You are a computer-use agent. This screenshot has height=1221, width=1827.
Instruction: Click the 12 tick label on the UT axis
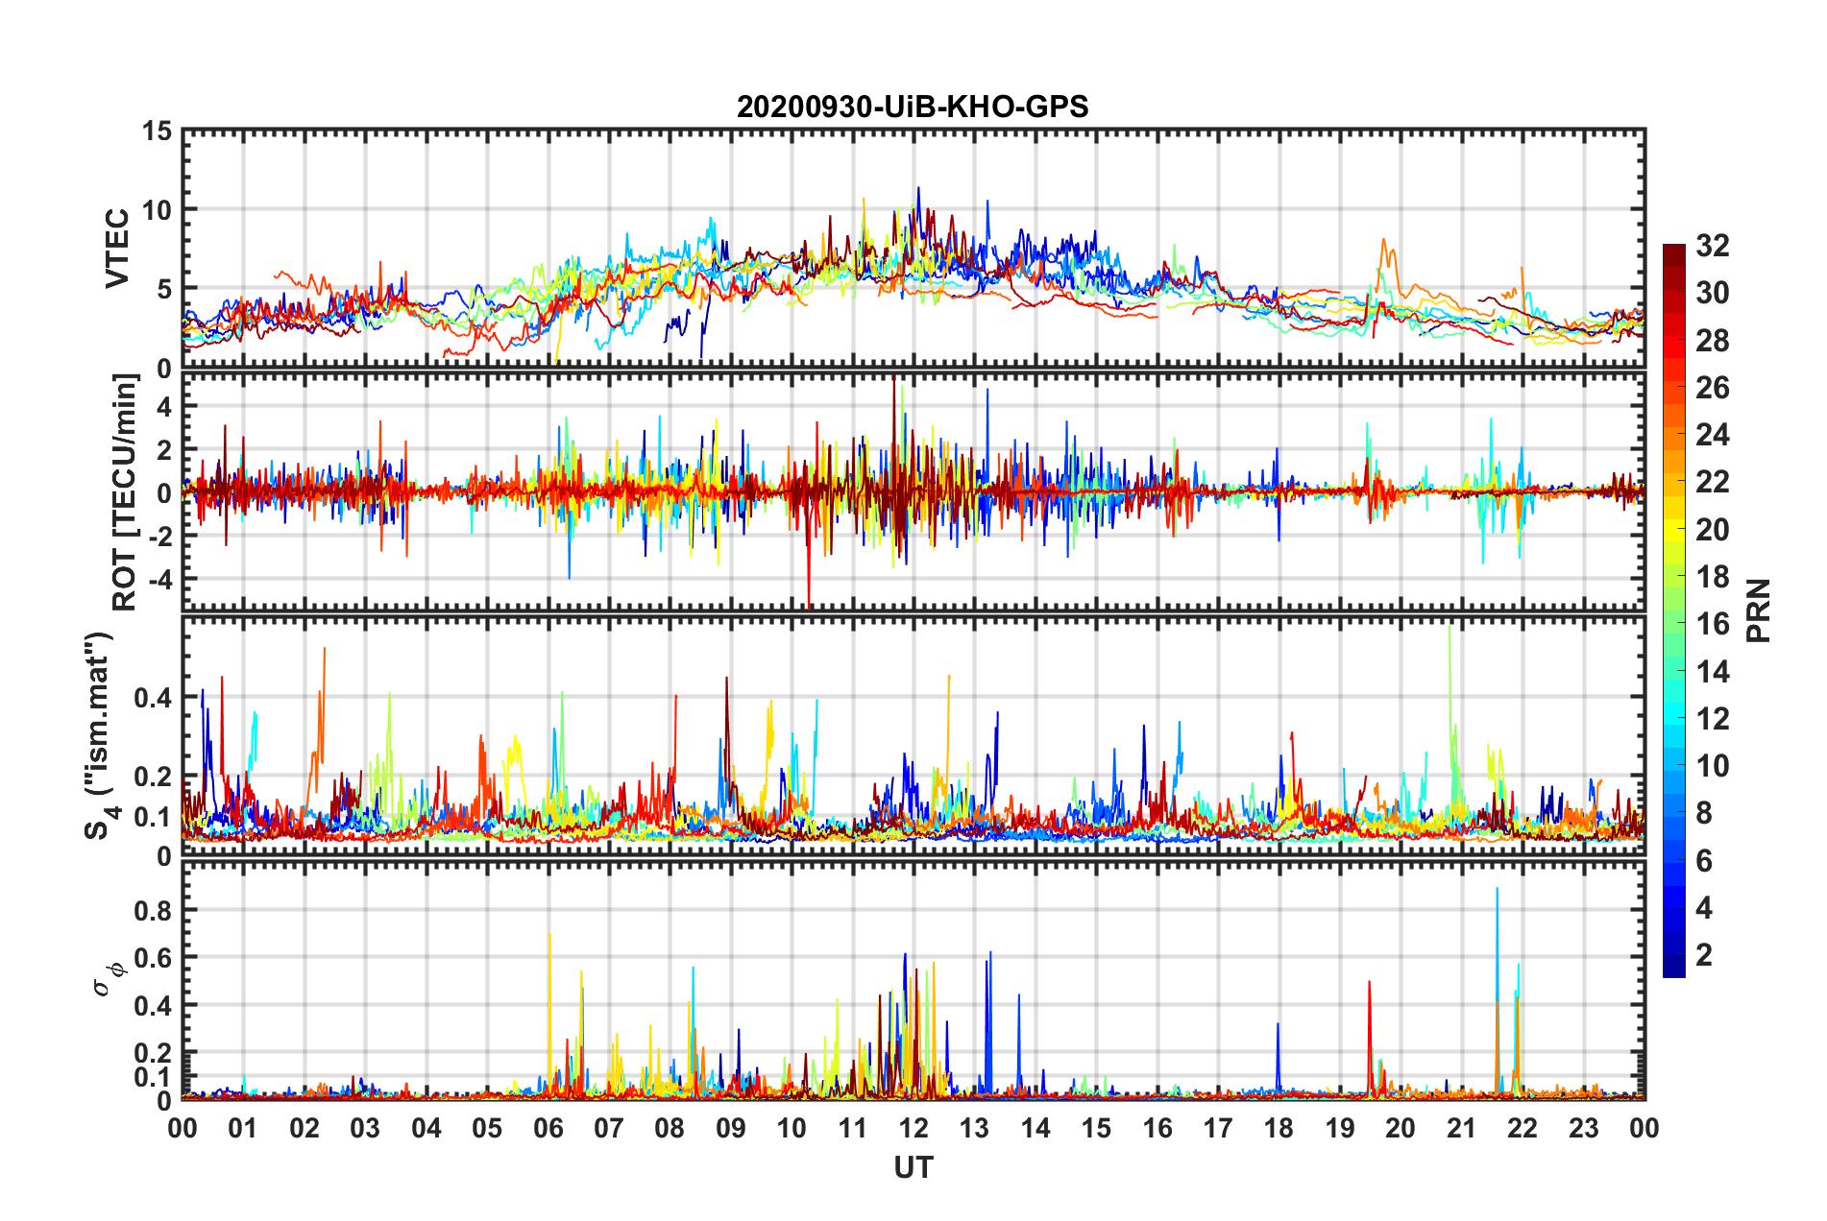click(x=913, y=1128)
